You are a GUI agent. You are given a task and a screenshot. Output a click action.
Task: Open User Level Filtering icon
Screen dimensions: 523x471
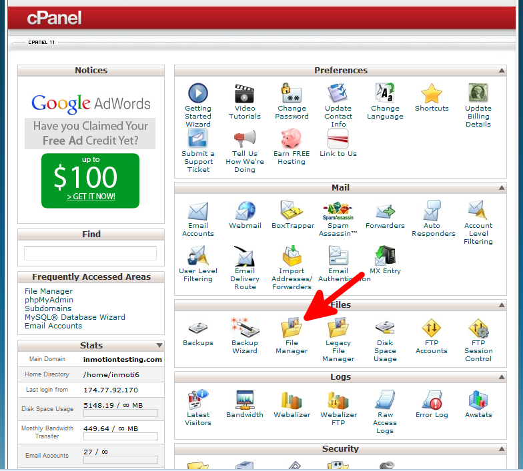(198, 256)
